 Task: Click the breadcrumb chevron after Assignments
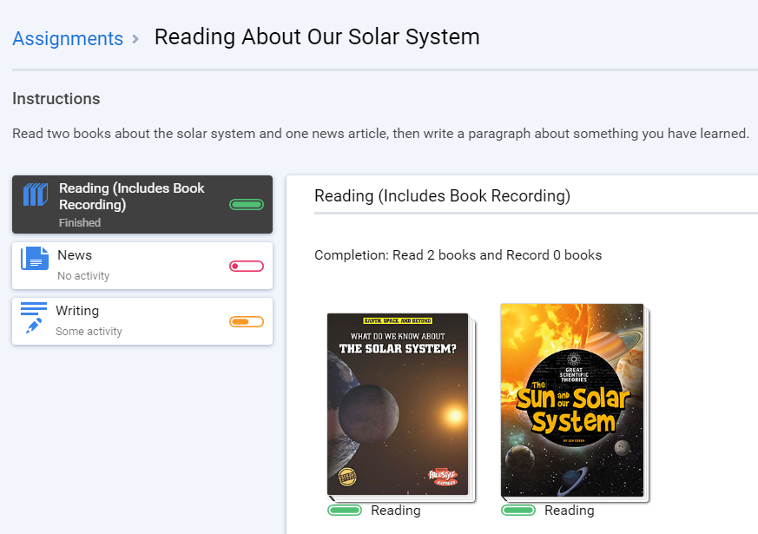pos(135,39)
